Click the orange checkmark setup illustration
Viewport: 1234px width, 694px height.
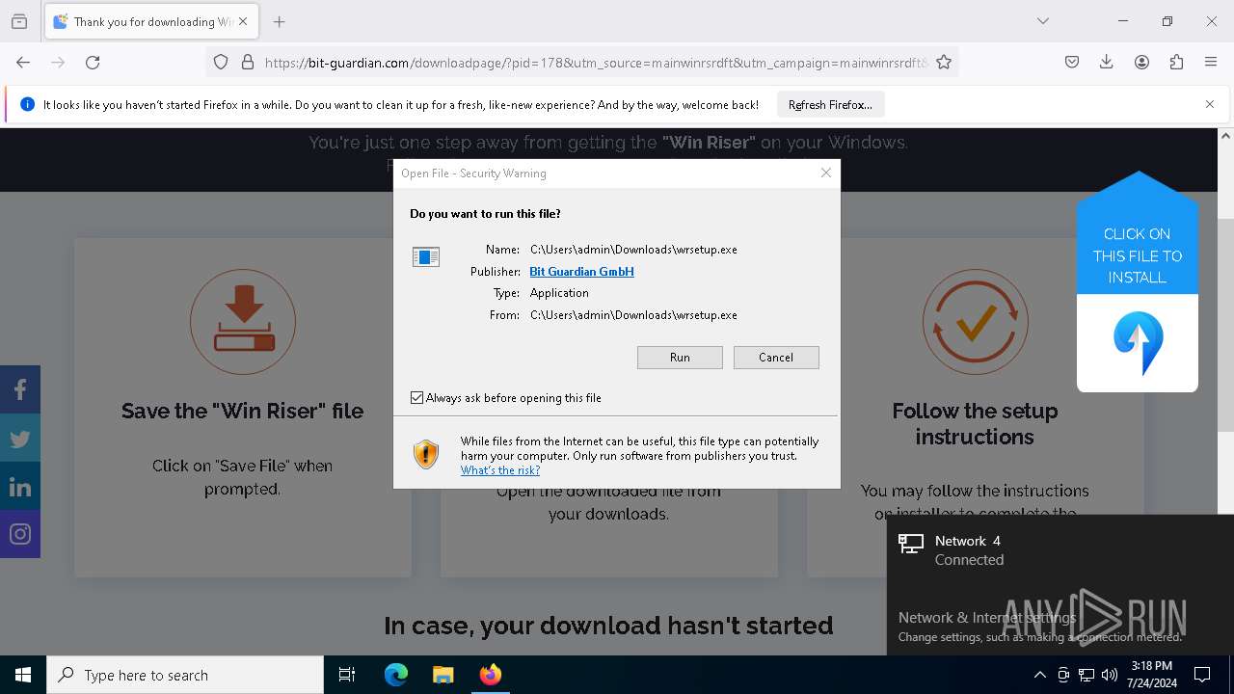click(x=975, y=321)
